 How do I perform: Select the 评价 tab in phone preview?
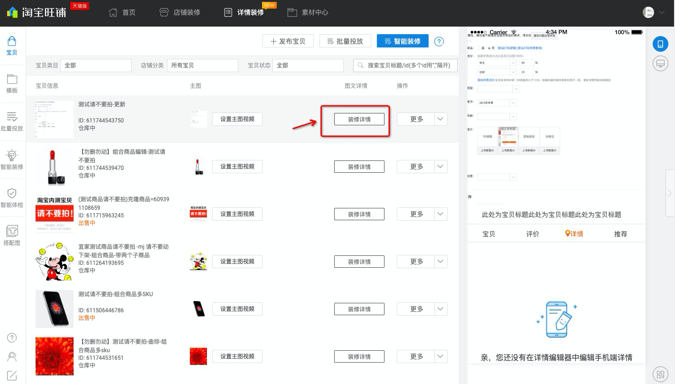[x=533, y=234]
